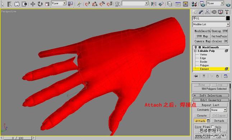Screen dimensions: 232x140
Task: Select Use Pivot Point Center tool
Action: 70,4
